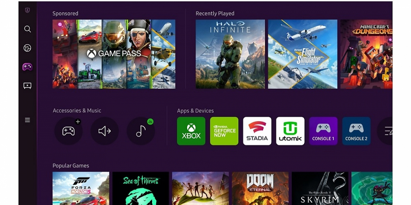Select the Console 1 device

(x=323, y=131)
